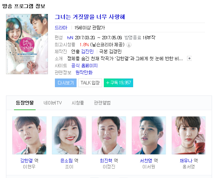Screen dimensions: 214x178
Task: Click the drama poster thumbnail
Action: pyautogui.click(x=27, y=44)
